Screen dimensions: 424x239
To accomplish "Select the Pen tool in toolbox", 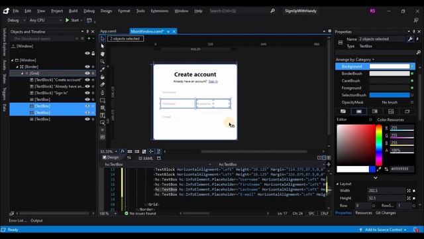I will 103,93.
